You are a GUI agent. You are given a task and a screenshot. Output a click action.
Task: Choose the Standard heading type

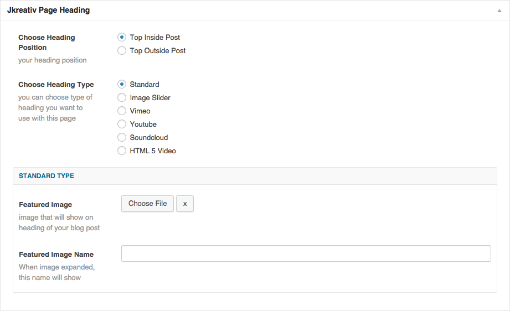122,85
